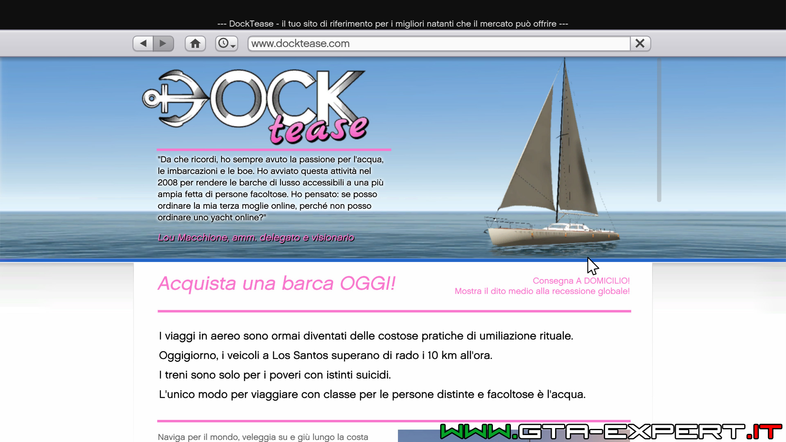Click the quote paragraph starting 'Da che ricordi'

(x=271, y=188)
